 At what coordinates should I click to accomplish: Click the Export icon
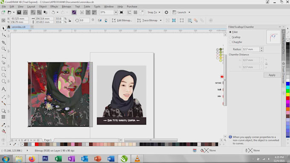click(x=88, y=12)
